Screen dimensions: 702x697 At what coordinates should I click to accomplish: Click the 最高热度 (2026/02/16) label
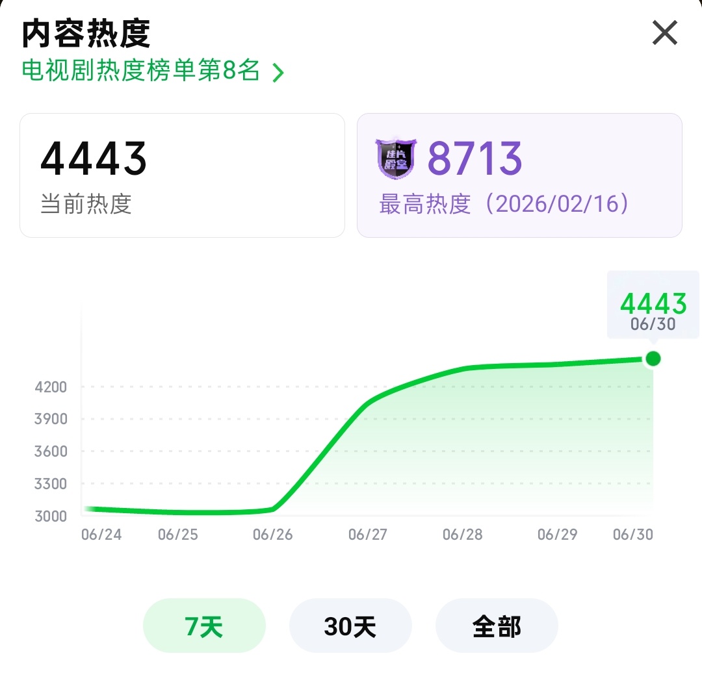[504, 204]
